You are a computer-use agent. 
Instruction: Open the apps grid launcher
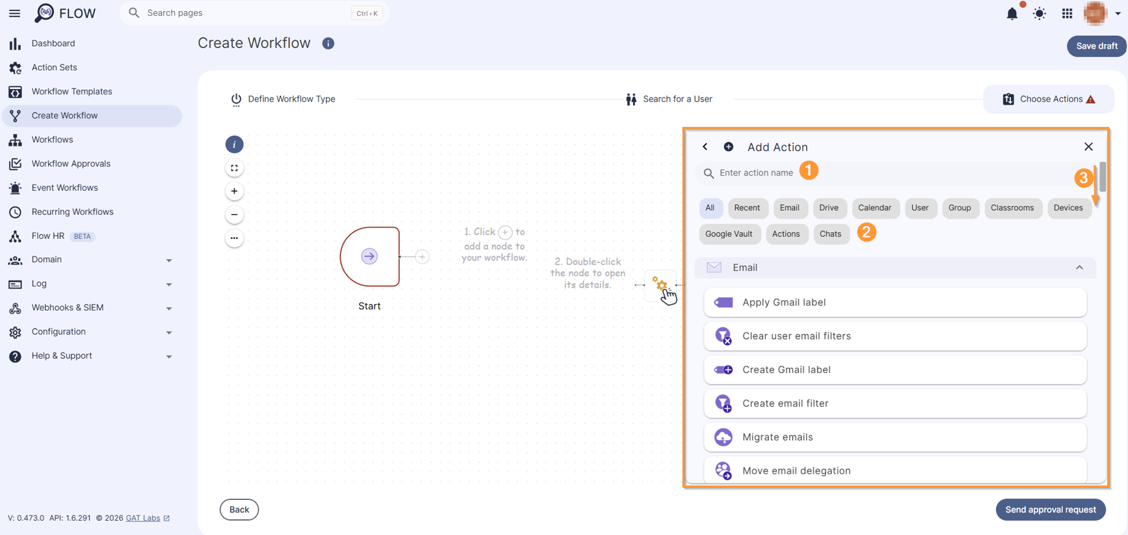pos(1068,14)
